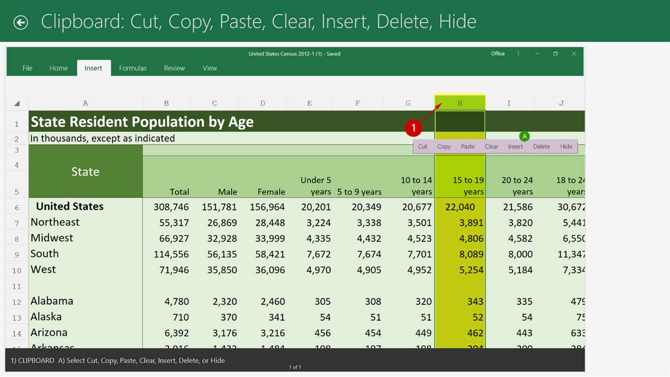Open the File tab
The image size is (670, 377).
pyautogui.click(x=27, y=68)
